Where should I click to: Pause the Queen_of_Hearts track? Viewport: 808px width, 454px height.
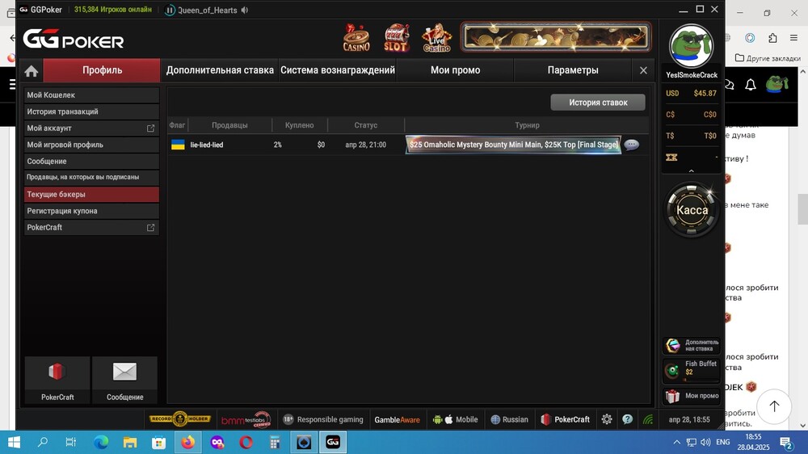(x=170, y=11)
